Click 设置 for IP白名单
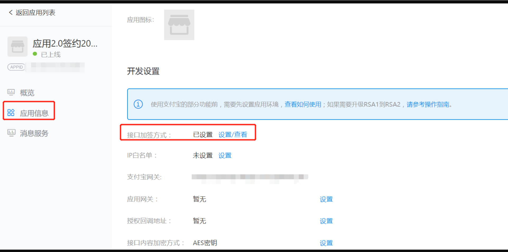This screenshot has height=252, width=508. [x=225, y=155]
